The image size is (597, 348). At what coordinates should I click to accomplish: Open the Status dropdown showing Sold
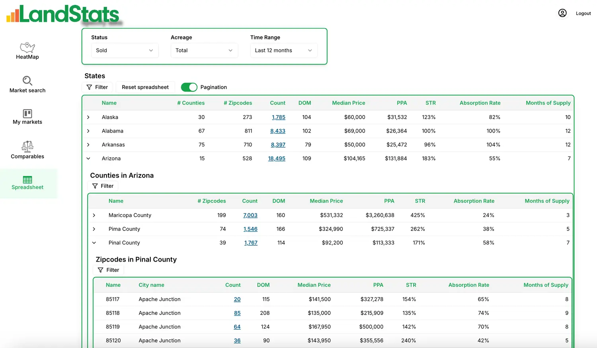tap(125, 51)
